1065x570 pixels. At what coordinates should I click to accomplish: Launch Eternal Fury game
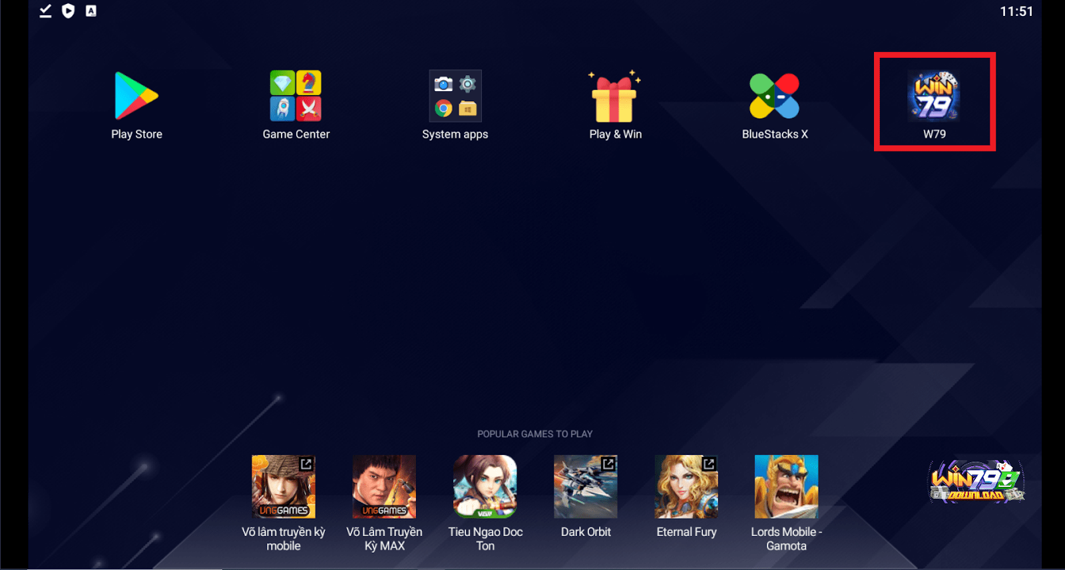coord(686,487)
